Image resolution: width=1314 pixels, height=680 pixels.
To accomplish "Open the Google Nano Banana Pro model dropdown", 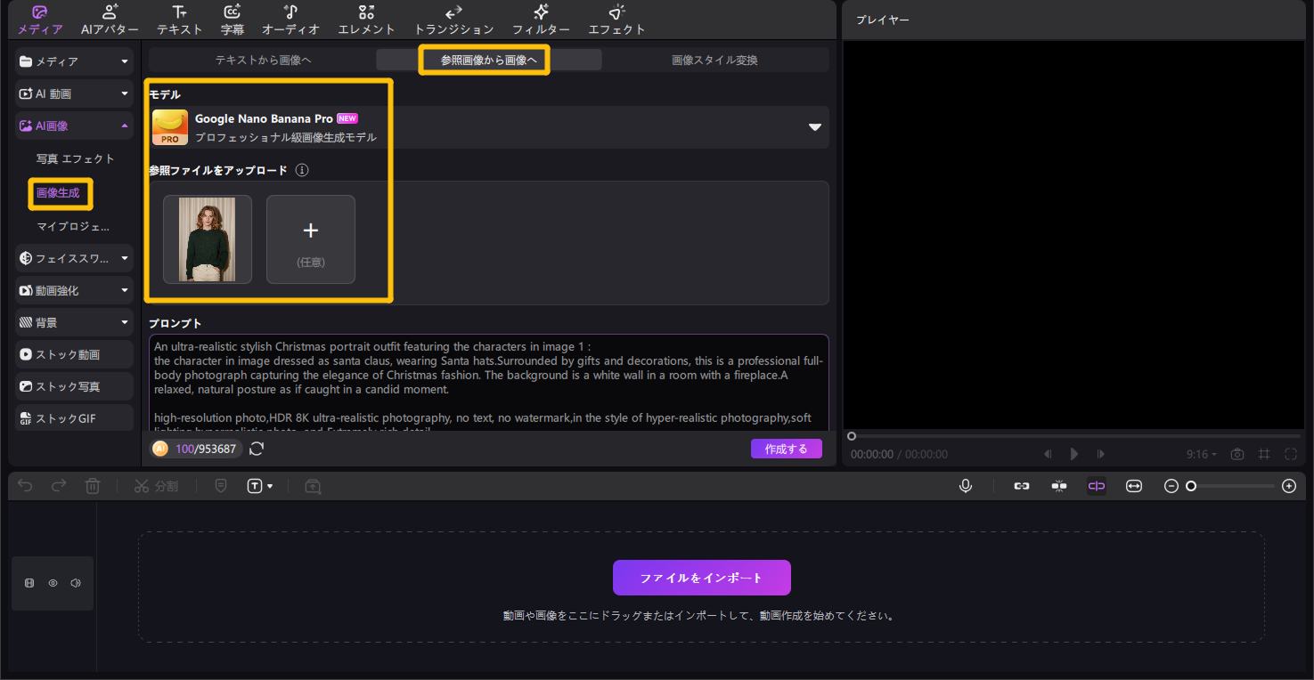I will point(814,127).
